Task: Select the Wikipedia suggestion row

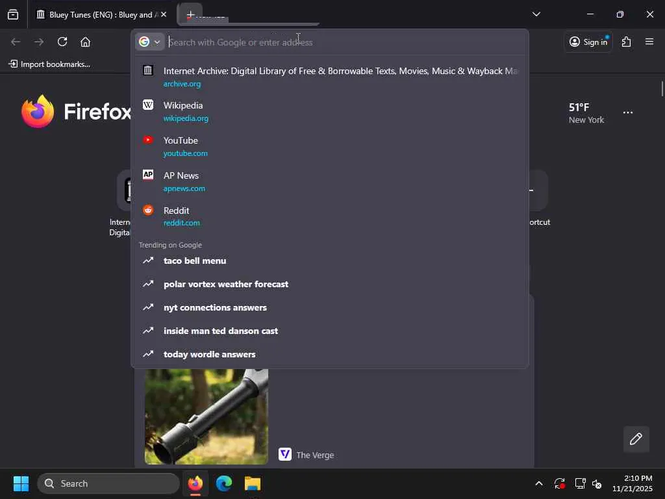Action: [330, 111]
